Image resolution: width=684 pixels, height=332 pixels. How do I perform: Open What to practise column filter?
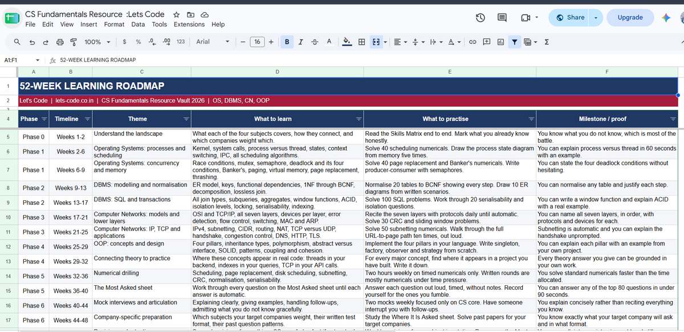coord(531,119)
